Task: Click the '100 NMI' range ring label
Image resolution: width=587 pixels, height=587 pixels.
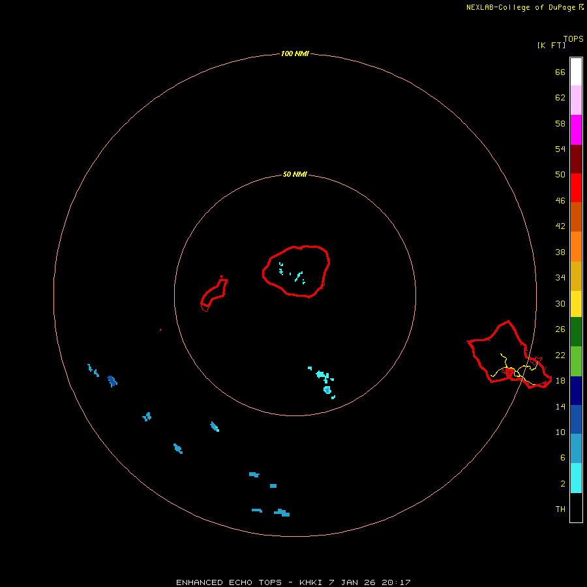Action: click(x=295, y=53)
